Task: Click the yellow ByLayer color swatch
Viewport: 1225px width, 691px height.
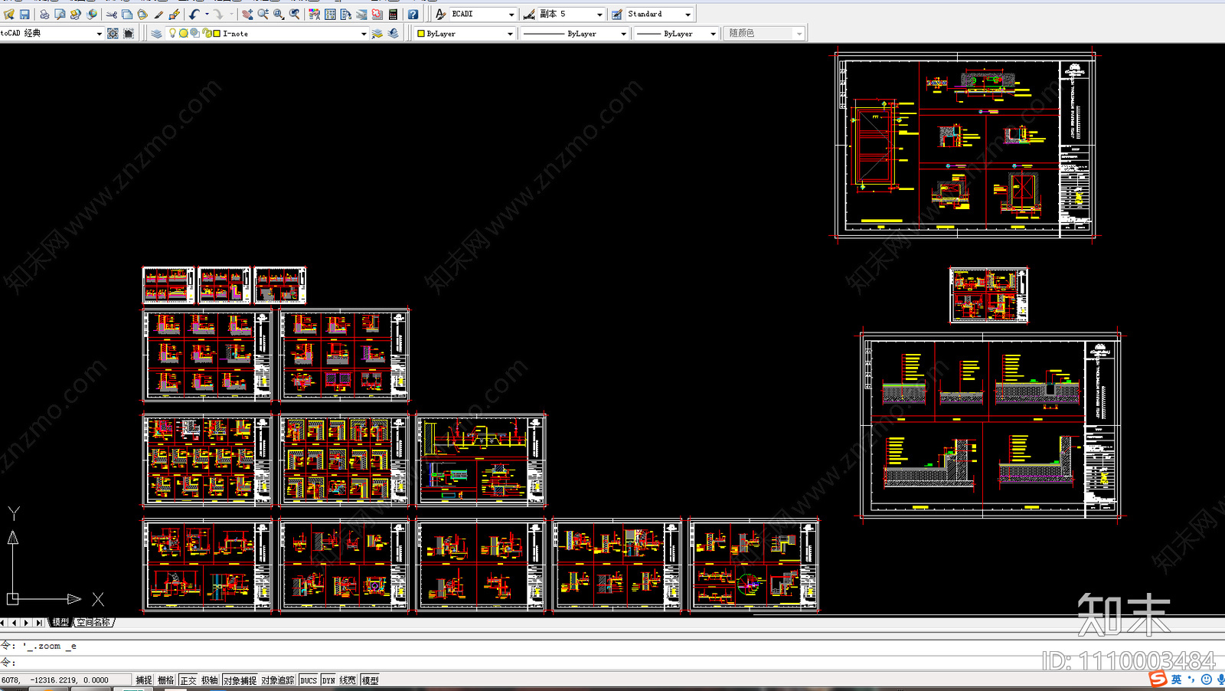Action: click(x=421, y=34)
